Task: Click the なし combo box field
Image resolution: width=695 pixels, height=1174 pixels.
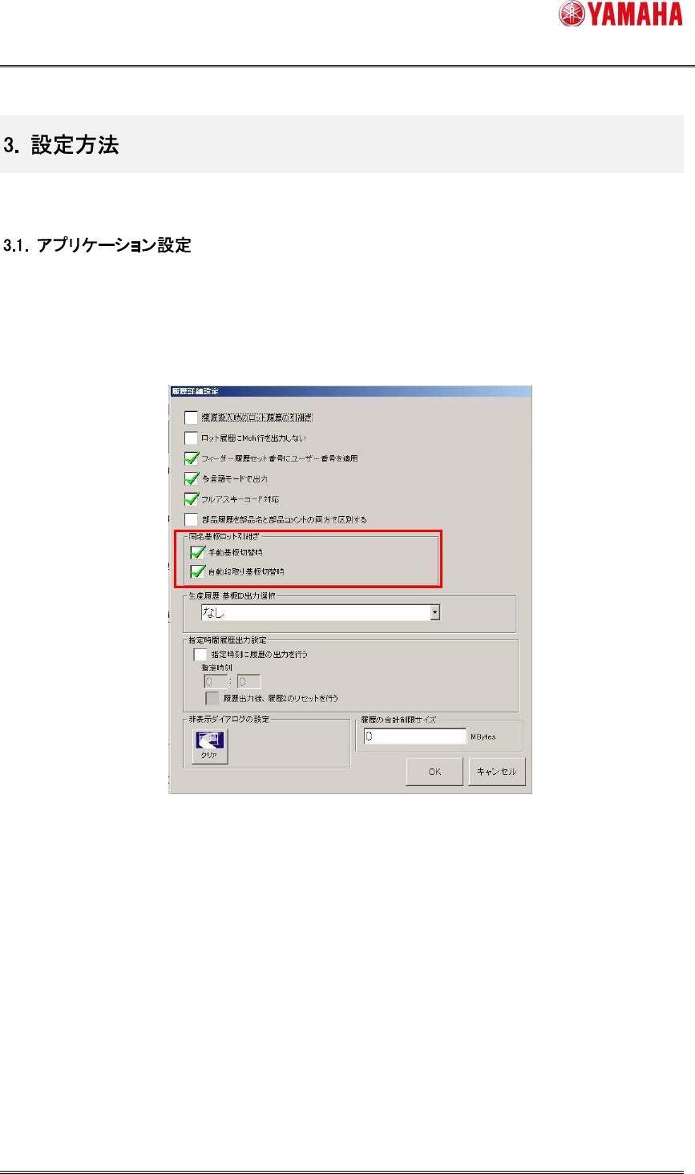Action: click(x=321, y=612)
